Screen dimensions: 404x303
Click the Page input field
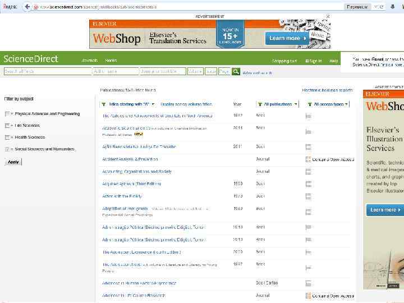point(224,71)
